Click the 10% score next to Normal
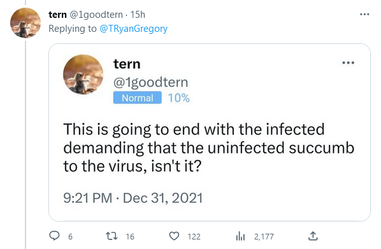The width and height of the screenshot is (381, 249). pos(178,98)
